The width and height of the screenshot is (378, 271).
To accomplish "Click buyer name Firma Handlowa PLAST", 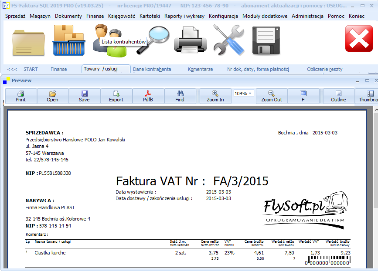I will pyautogui.click(x=50, y=207).
